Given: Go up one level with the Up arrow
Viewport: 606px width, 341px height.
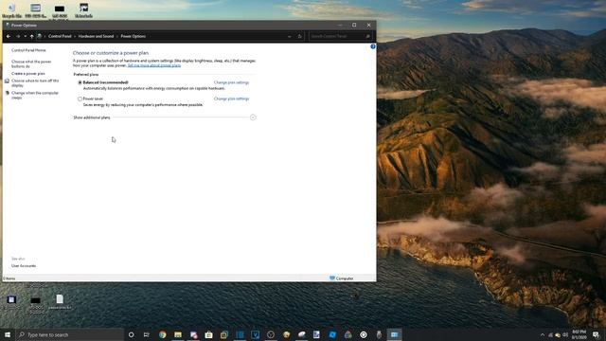Looking at the screenshot, I should pos(31,36).
